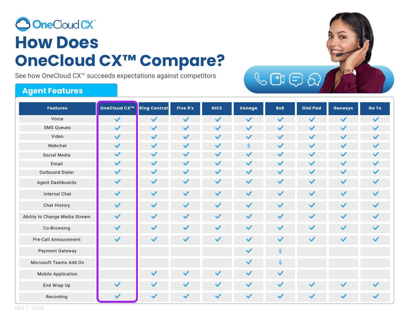409x316 pixels.
Task: Click the Features column header
Action: pyautogui.click(x=57, y=108)
